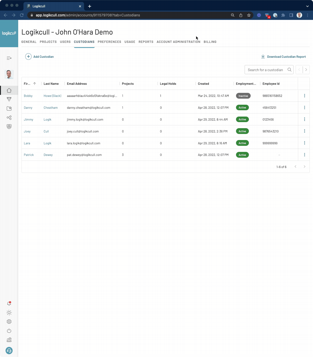Open custodian Jimmy first name link

point(29,120)
